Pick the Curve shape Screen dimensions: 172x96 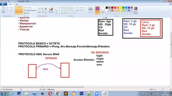(59, 8)
